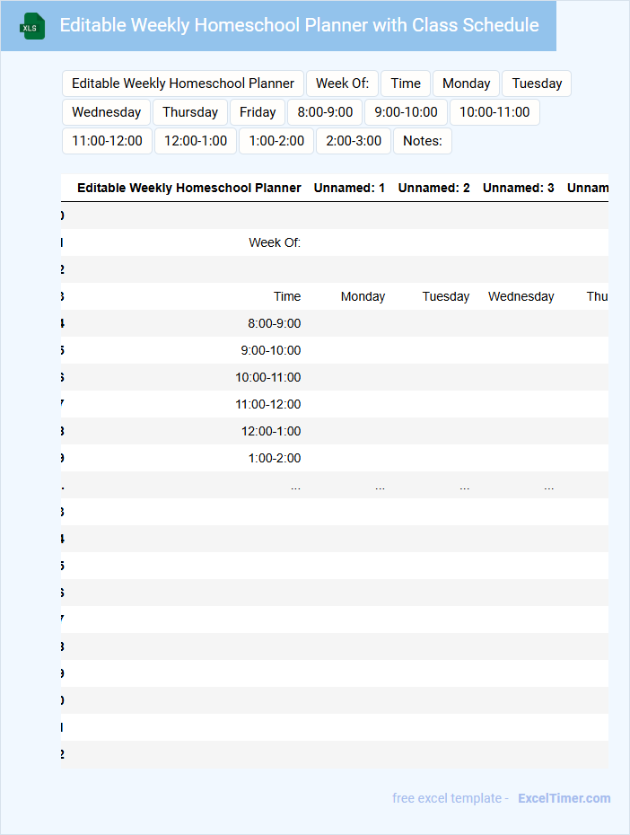The height and width of the screenshot is (835, 630).
Task: Open the ExcelTimer.com link
Action: (x=564, y=798)
